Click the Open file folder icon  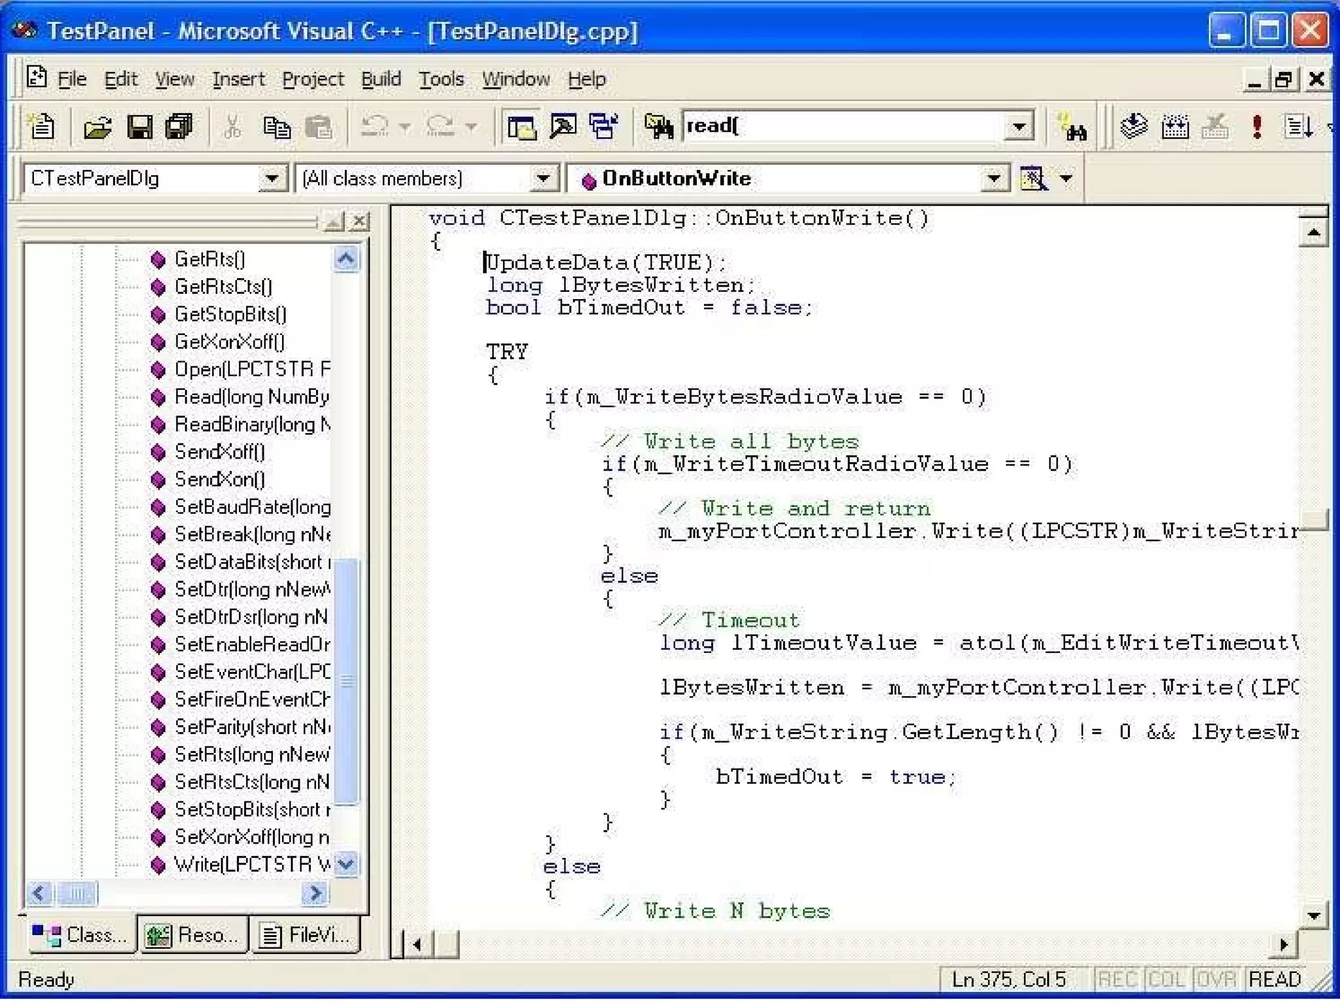(97, 126)
